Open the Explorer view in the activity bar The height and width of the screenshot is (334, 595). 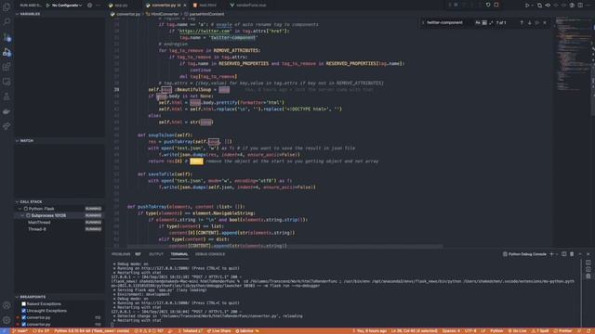[7, 6]
